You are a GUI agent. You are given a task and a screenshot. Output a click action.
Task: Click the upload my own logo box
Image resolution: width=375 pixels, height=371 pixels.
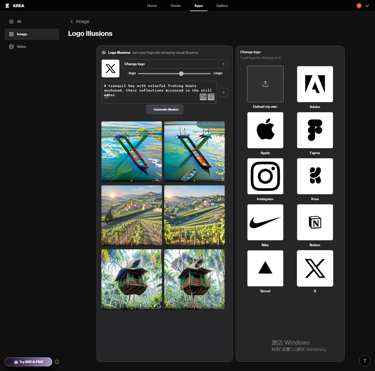tap(265, 84)
